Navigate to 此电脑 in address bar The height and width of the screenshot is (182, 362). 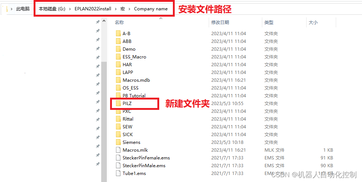[x=23, y=9]
